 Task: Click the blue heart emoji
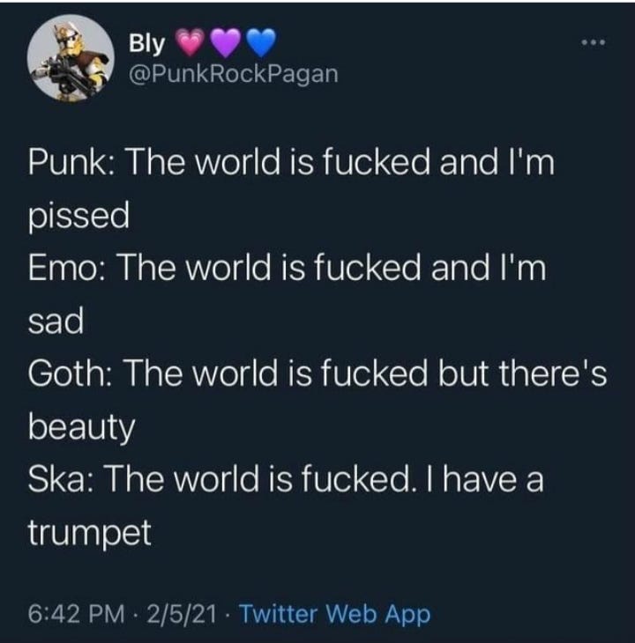260,42
